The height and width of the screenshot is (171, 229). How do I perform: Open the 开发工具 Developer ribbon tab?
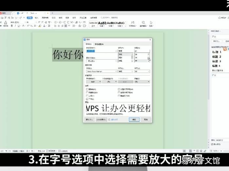pos(83,18)
